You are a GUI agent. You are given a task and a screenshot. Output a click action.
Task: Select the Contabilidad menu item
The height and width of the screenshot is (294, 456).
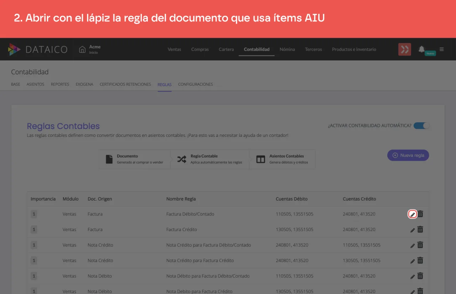(257, 49)
